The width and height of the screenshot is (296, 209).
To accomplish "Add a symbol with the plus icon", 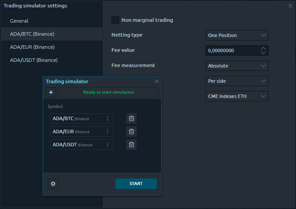I will click(x=51, y=92).
